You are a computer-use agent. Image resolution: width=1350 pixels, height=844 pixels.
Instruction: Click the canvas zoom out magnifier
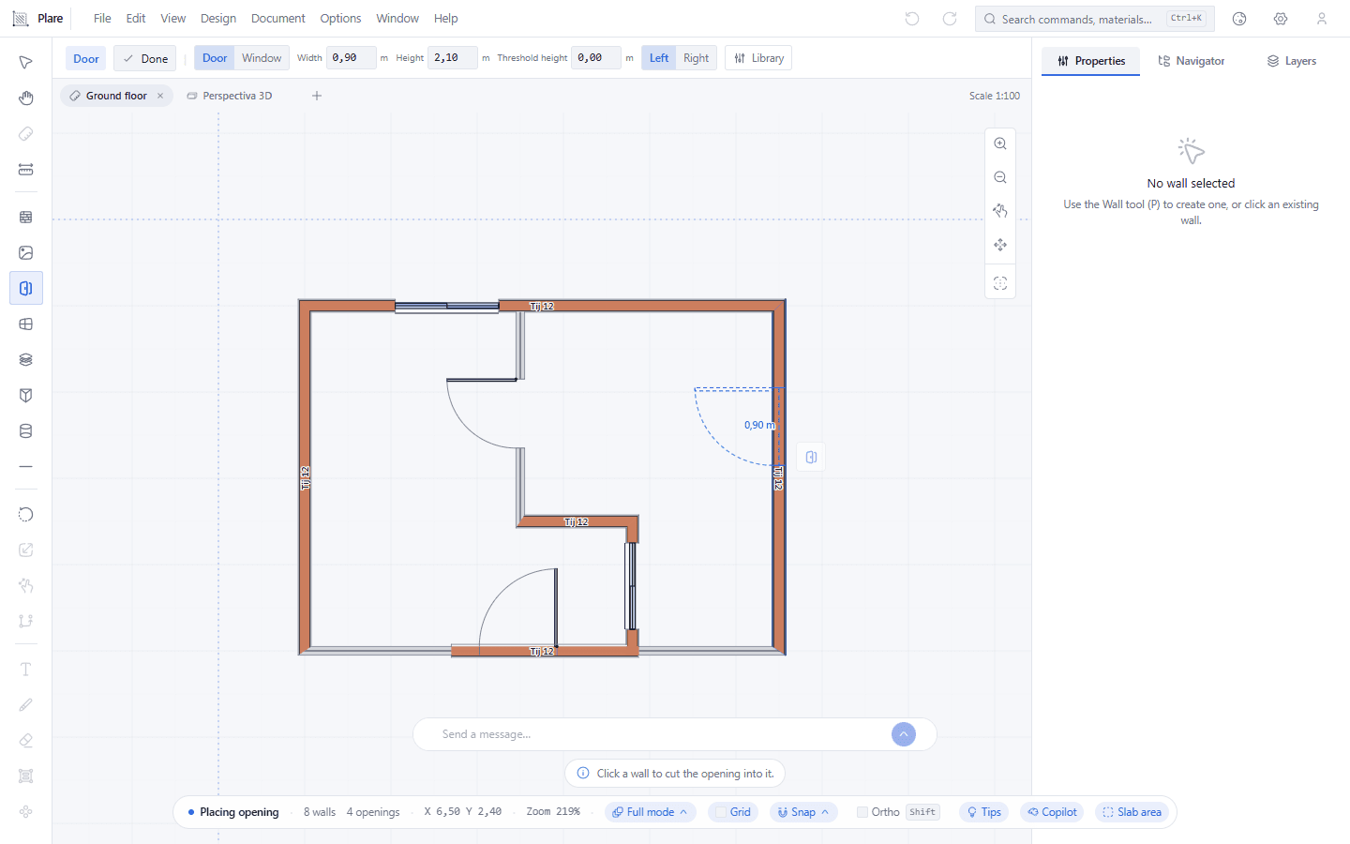coord(1000,177)
